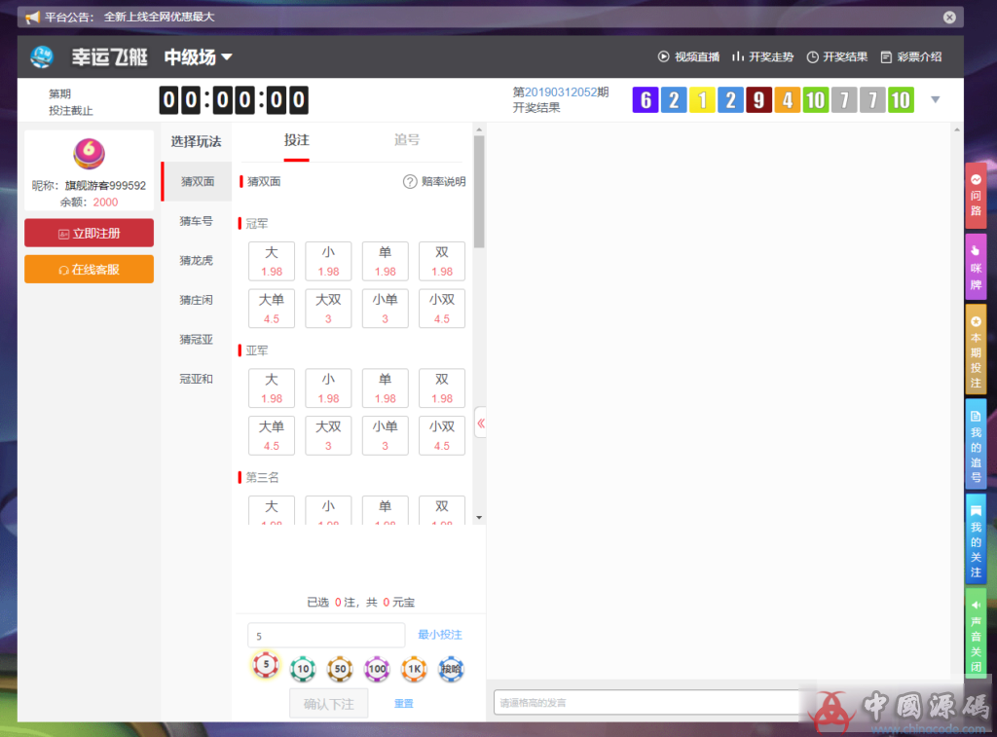Toggle 亚军 大 bet option
997x737 pixels.
pos(272,387)
